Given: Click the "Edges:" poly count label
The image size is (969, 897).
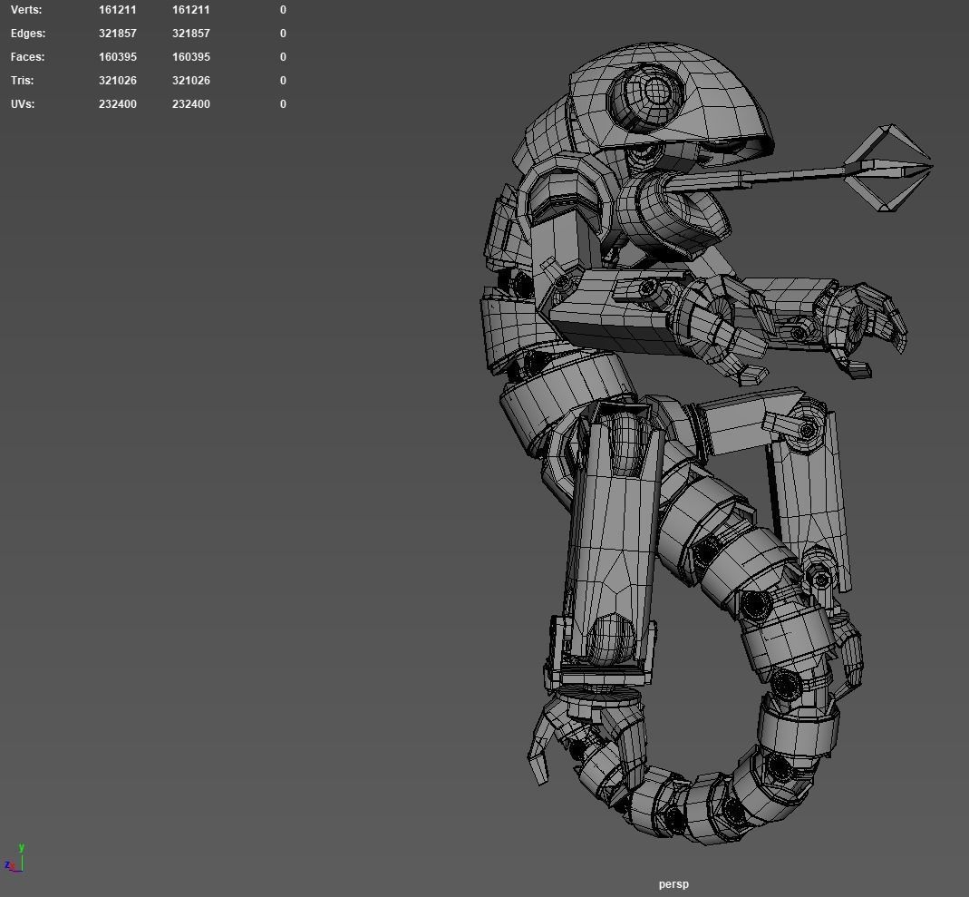Looking at the screenshot, I should tap(28, 34).
